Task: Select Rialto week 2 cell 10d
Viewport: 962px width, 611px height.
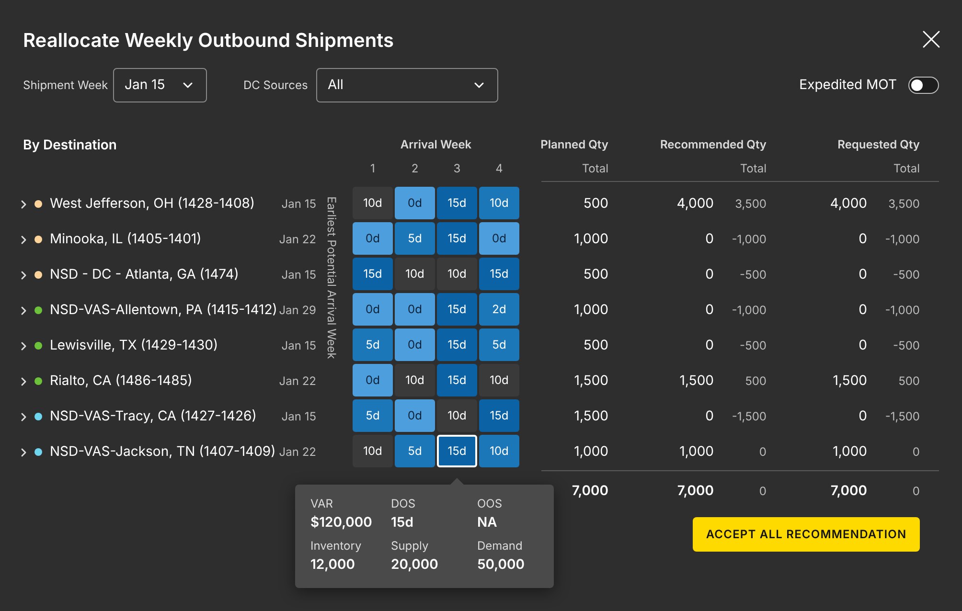Action: click(415, 380)
